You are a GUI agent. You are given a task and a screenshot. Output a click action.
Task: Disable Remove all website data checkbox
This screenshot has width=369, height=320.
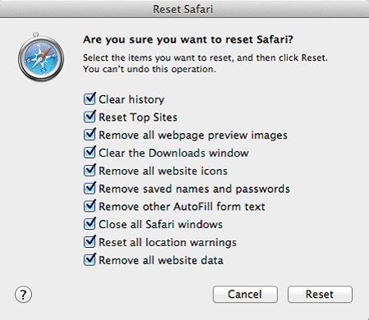click(x=89, y=260)
